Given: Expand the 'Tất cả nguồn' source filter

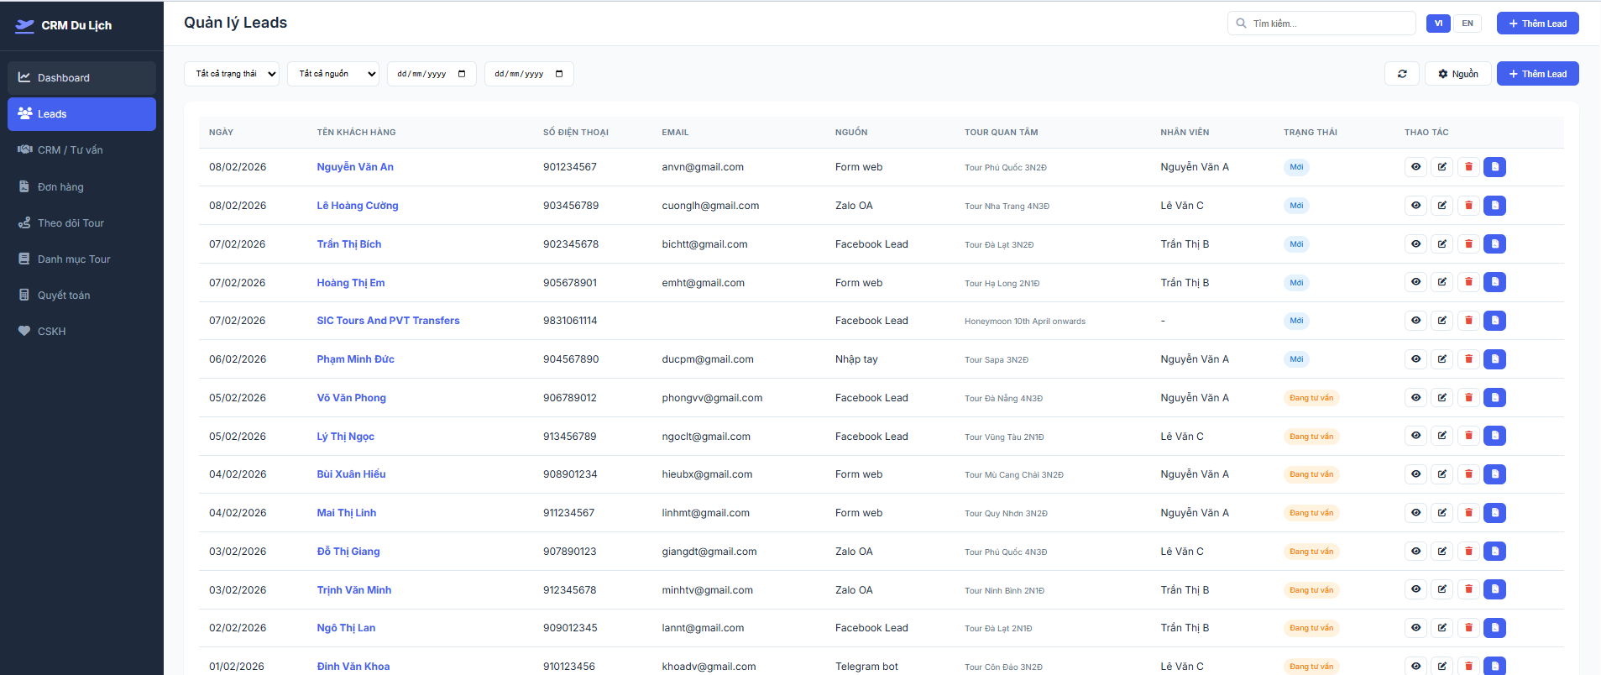Looking at the screenshot, I should click(x=332, y=74).
